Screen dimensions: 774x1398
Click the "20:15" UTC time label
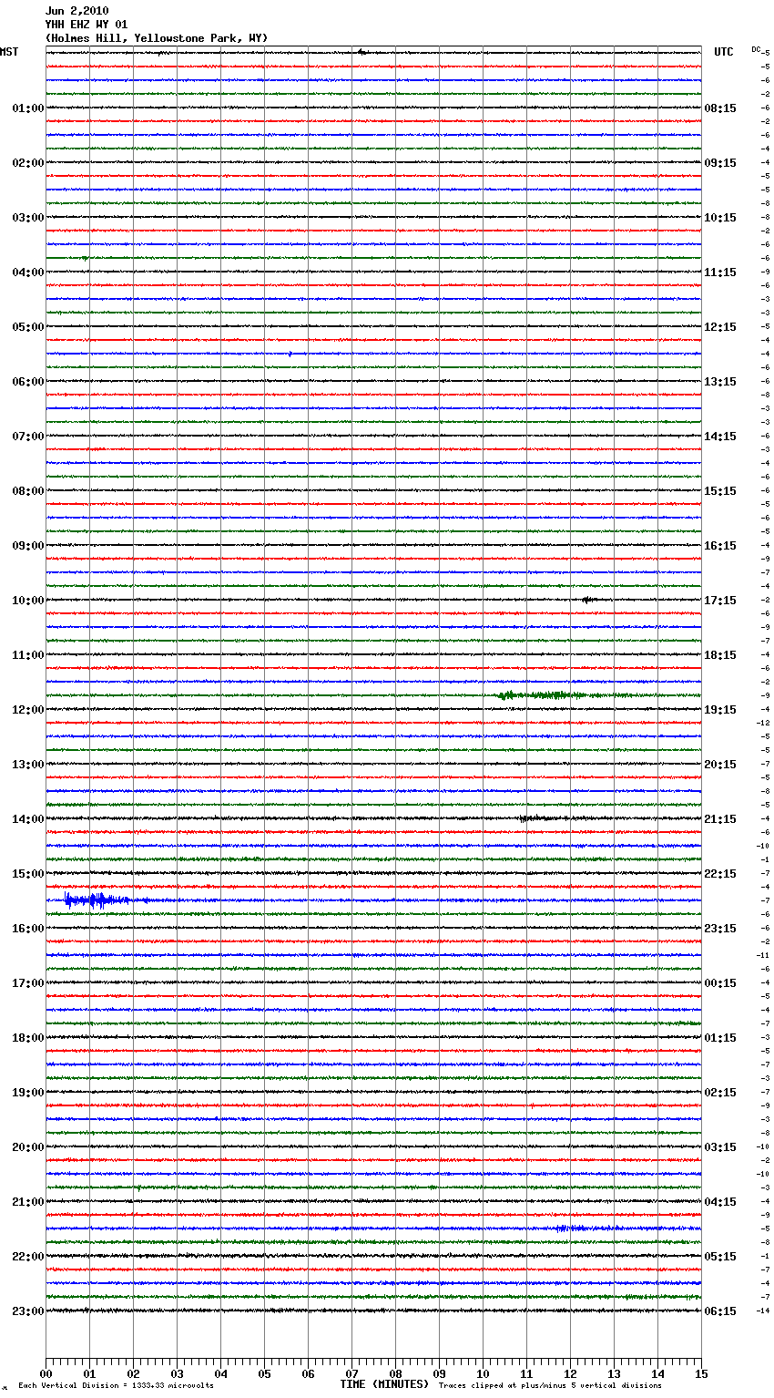pos(720,765)
